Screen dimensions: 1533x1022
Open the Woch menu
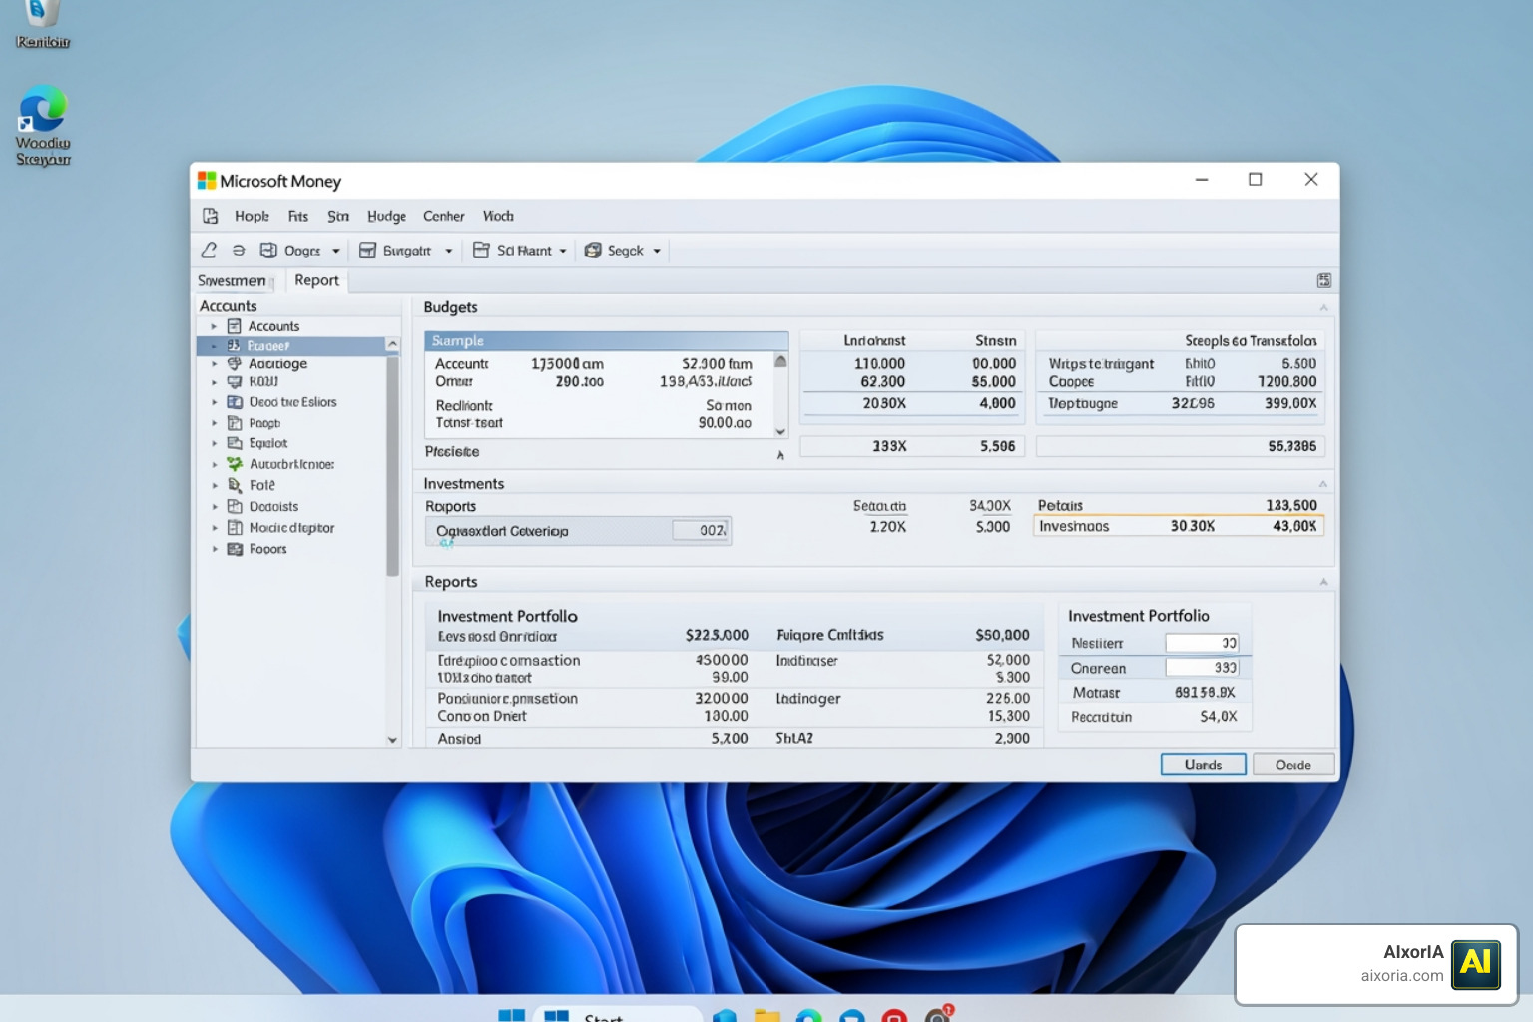pos(498,216)
